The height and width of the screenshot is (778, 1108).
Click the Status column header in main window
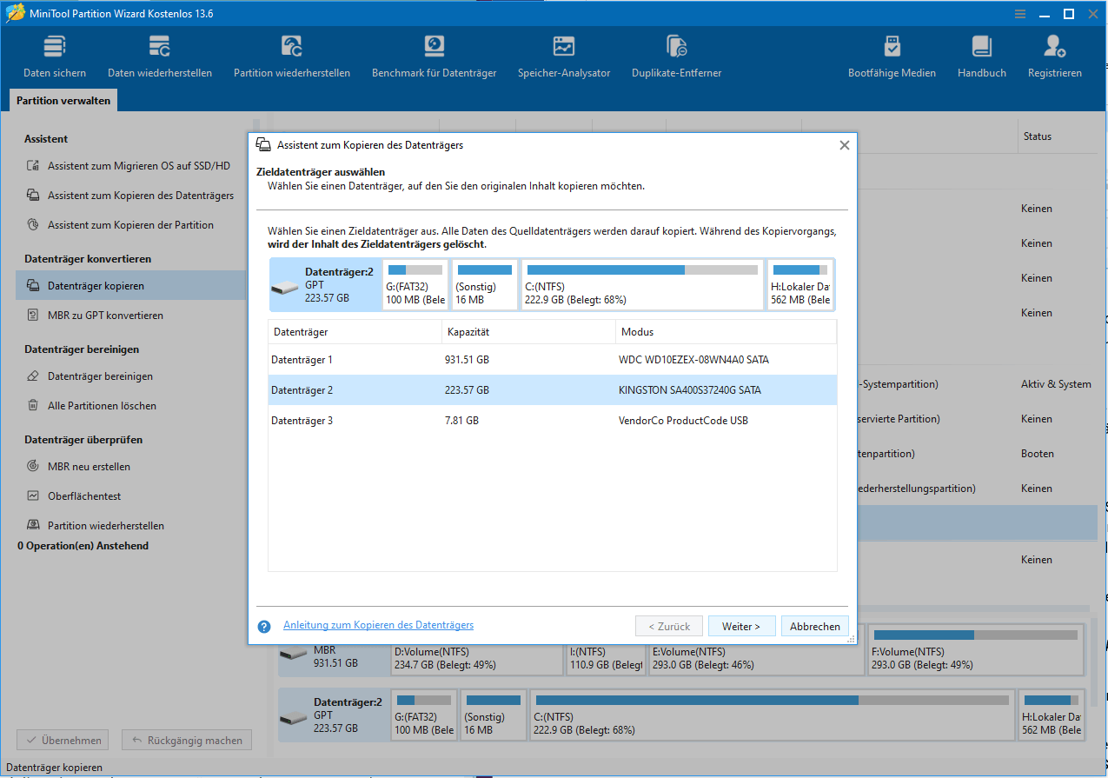tap(1038, 136)
